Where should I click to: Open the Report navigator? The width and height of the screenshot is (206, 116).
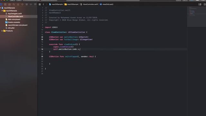point(35,4)
